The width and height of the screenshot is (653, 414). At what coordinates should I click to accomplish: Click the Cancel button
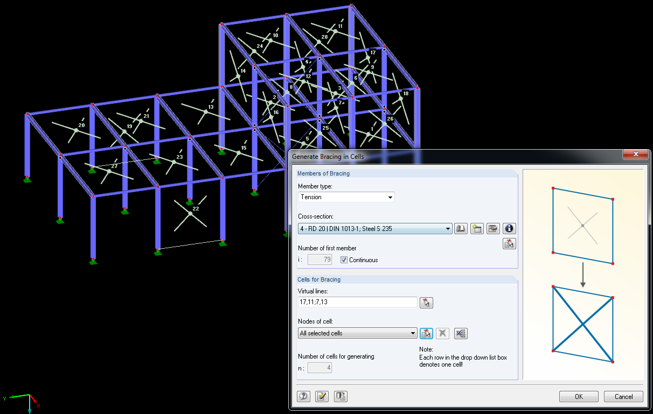(x=624, y=397)
